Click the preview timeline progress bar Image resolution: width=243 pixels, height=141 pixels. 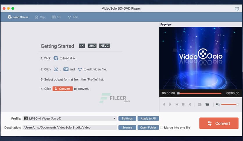tap(200, 93)
